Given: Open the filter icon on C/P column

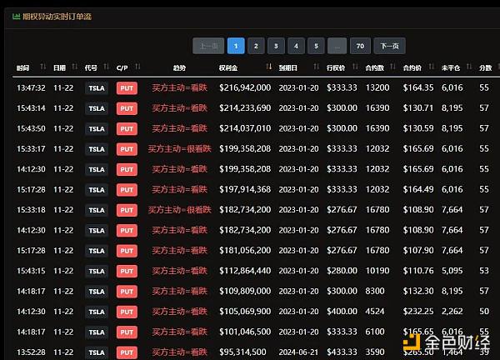Looking at the screenshot, I should pyautogui.click(x=137, y=67).
